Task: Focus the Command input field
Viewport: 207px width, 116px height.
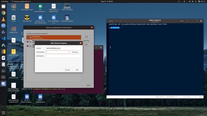Action: [57, 52]
